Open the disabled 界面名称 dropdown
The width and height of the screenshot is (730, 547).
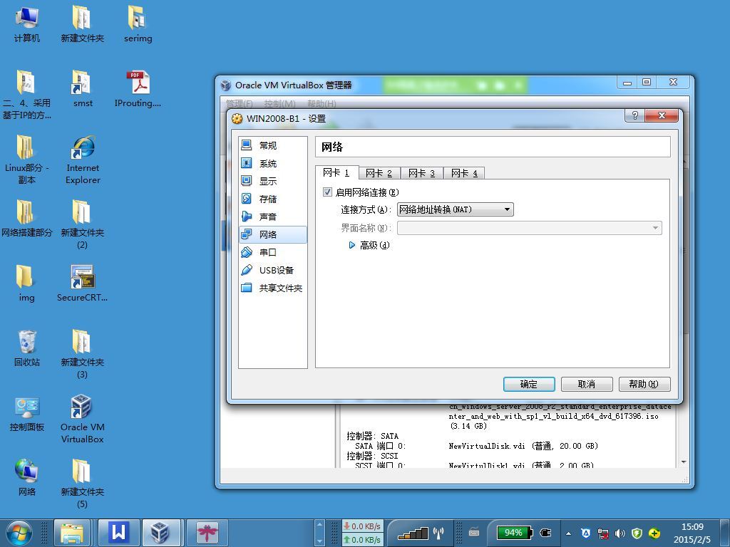[x=530, y=228]
